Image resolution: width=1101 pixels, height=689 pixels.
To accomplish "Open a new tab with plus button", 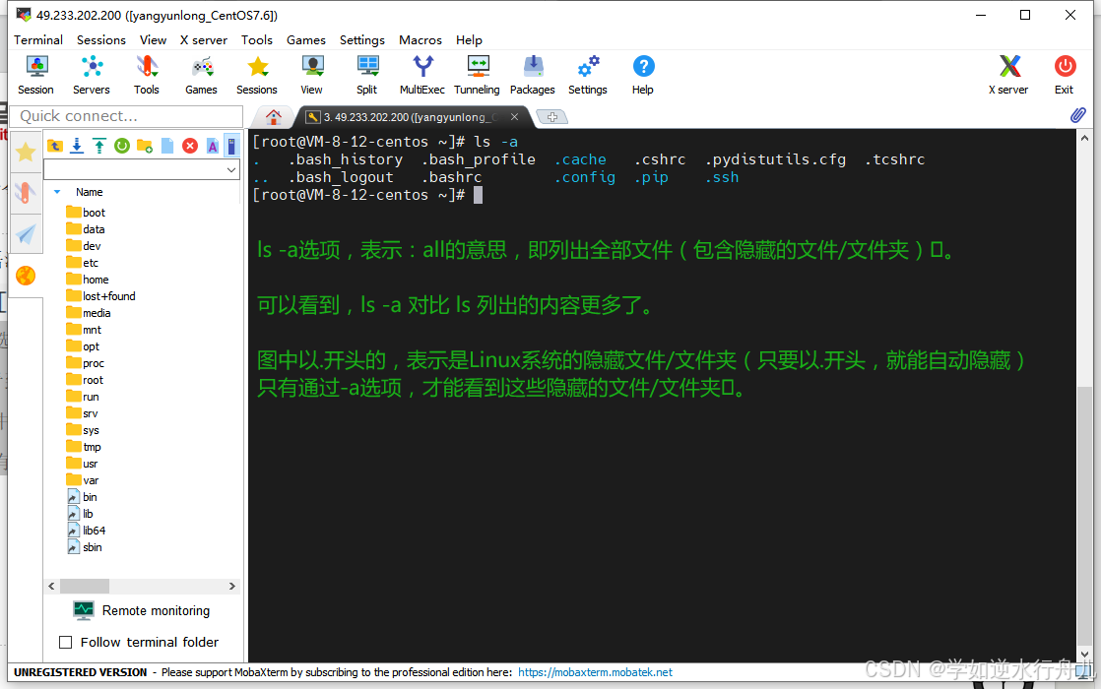I will pos(551,117).
